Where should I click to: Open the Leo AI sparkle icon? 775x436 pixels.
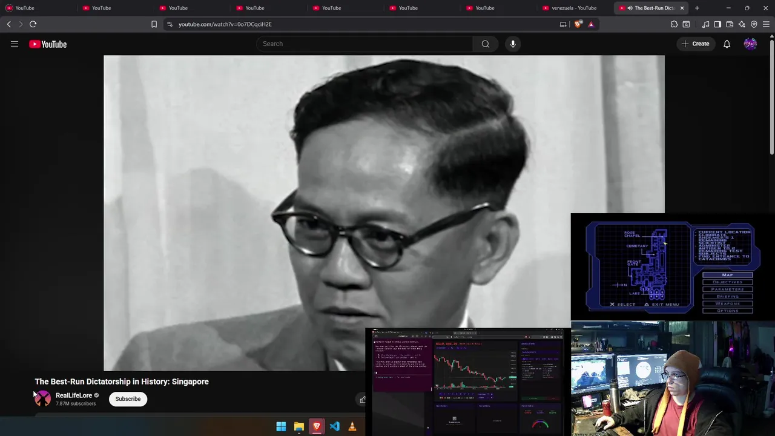pos(742,24)
